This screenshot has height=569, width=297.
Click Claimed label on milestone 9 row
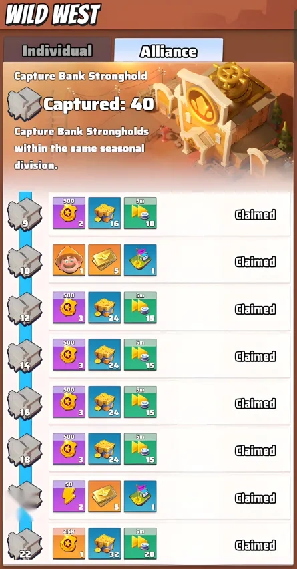coord(256,215)
